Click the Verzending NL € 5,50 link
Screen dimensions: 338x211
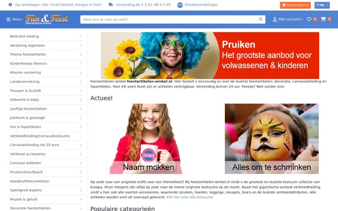pyautogui.click(x=143, y=5)
